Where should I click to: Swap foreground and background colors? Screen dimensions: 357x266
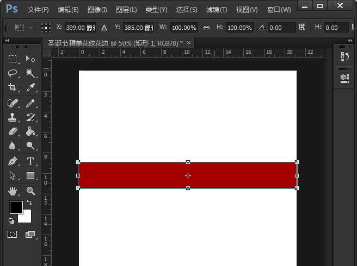coord(29,202)
